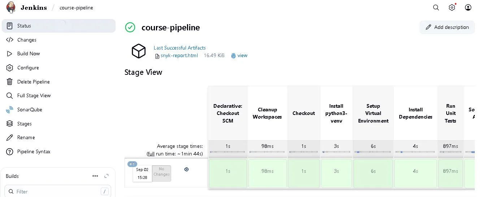Viewport: 482px width, 197px height.
Task: Expand the Builds panel
Action: (x=106, y=176)
